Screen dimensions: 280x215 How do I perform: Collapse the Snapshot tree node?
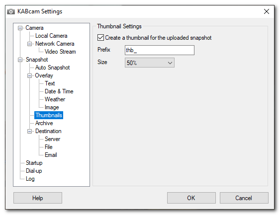[20, 60]
